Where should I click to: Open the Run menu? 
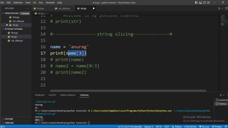(x=41, y=2)
